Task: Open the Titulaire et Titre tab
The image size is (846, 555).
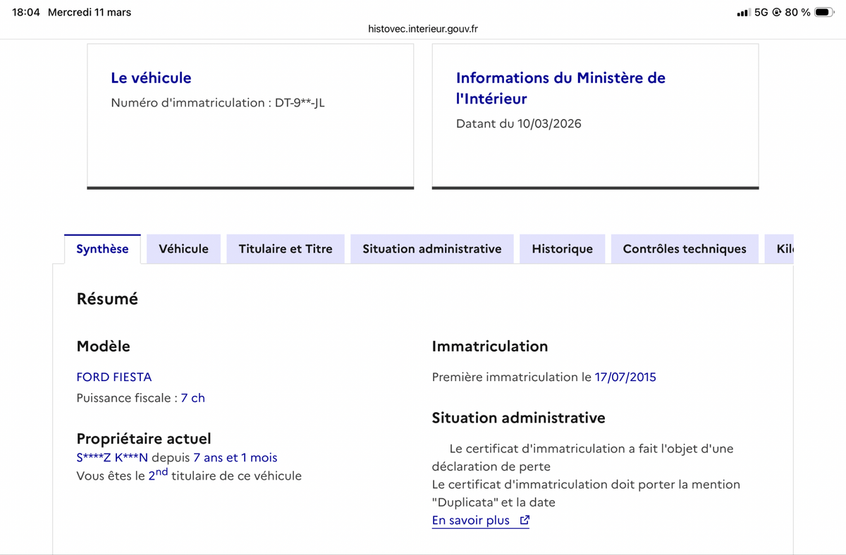Action: click(x=286, y=249)
